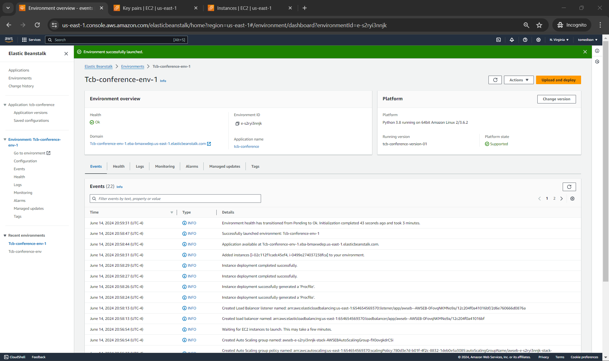The image size is (609, 361).
Task: Click the AWS top search box
Action: (116, 40)
